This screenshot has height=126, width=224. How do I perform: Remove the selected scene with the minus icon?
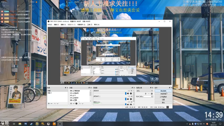pyautogui.click(x=51, y=104)
